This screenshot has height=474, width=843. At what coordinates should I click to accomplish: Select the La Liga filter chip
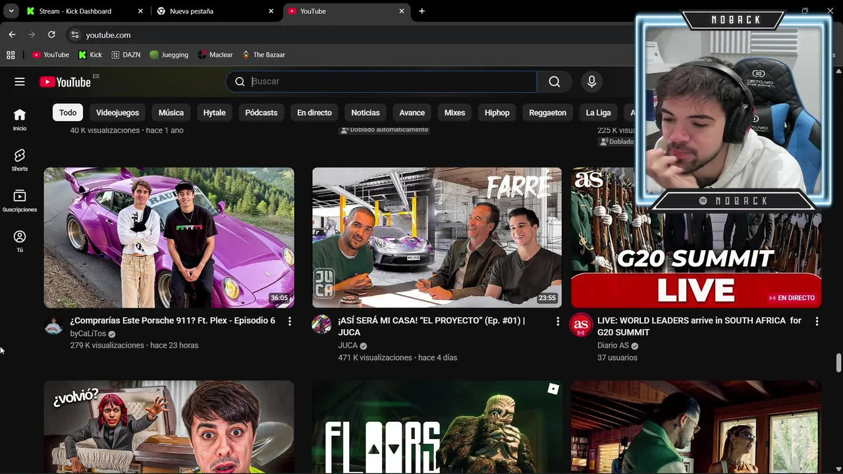coord(599,113)
